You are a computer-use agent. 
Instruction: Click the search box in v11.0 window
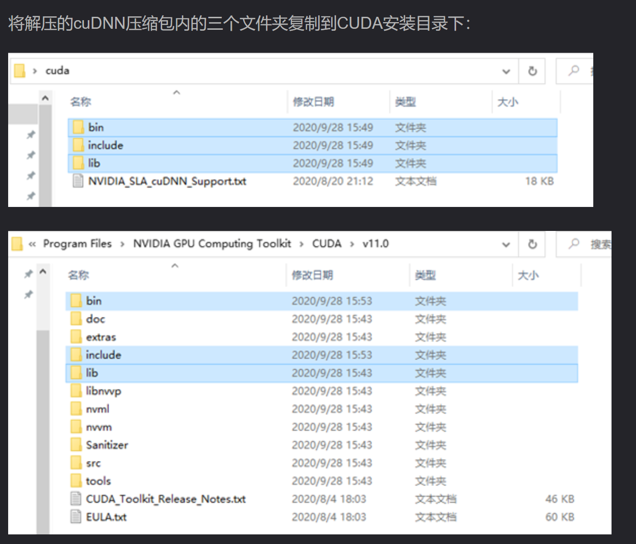584,244
